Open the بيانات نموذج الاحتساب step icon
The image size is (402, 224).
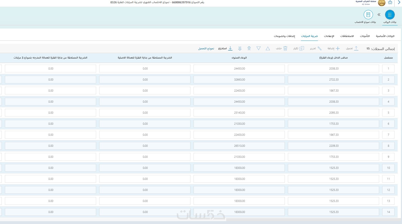(368, 15)
